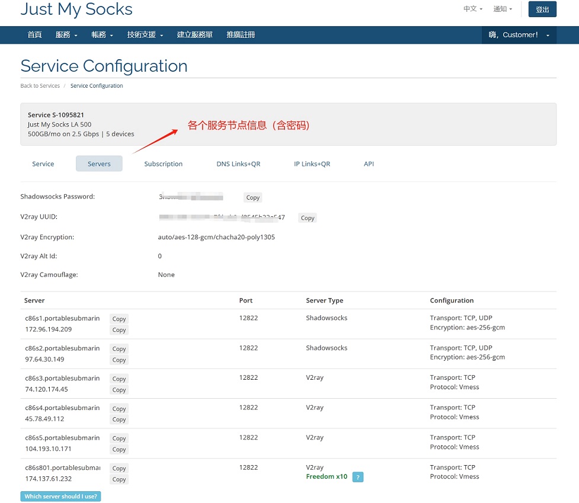Switch to the DNS Links+QR tab
This screenshot has width=579, height=503.
pos(238,164)
